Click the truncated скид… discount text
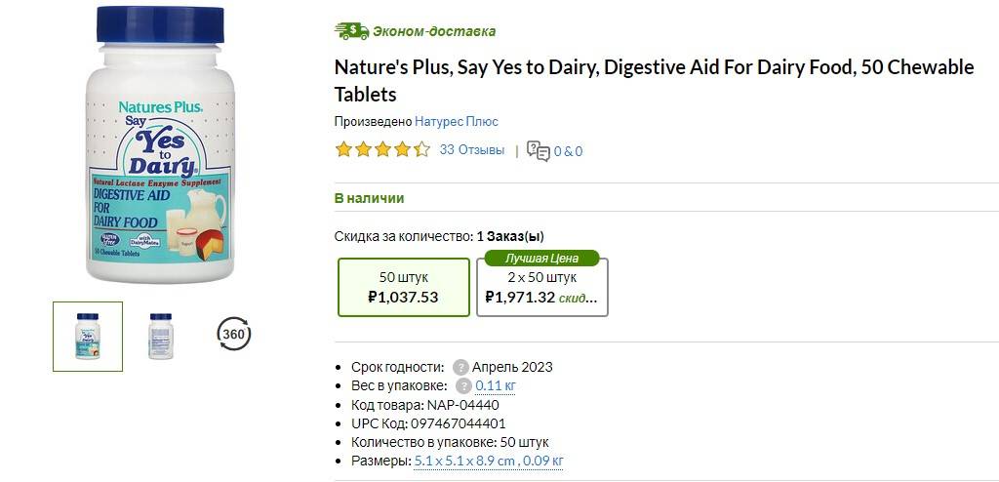The image size is (999, 482). [578, 298]
